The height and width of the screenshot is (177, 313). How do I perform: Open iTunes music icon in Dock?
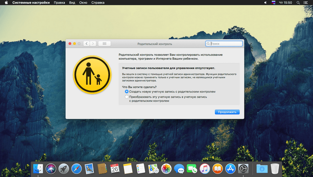(x=205, y=169)
